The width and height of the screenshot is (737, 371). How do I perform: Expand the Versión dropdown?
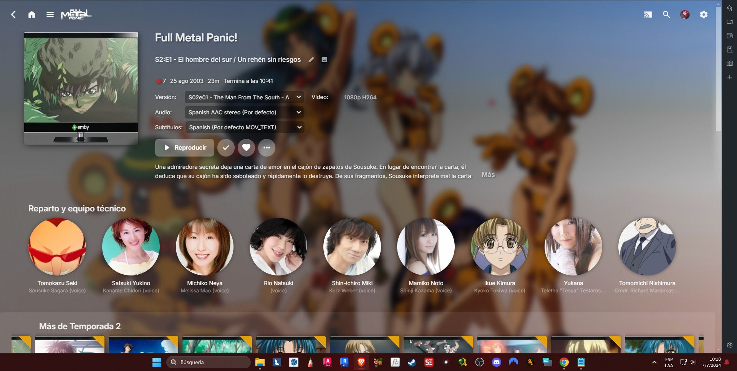point(244,97)
